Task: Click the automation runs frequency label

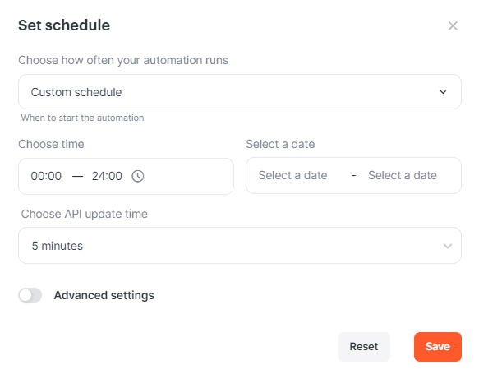Action: point(123,60)
